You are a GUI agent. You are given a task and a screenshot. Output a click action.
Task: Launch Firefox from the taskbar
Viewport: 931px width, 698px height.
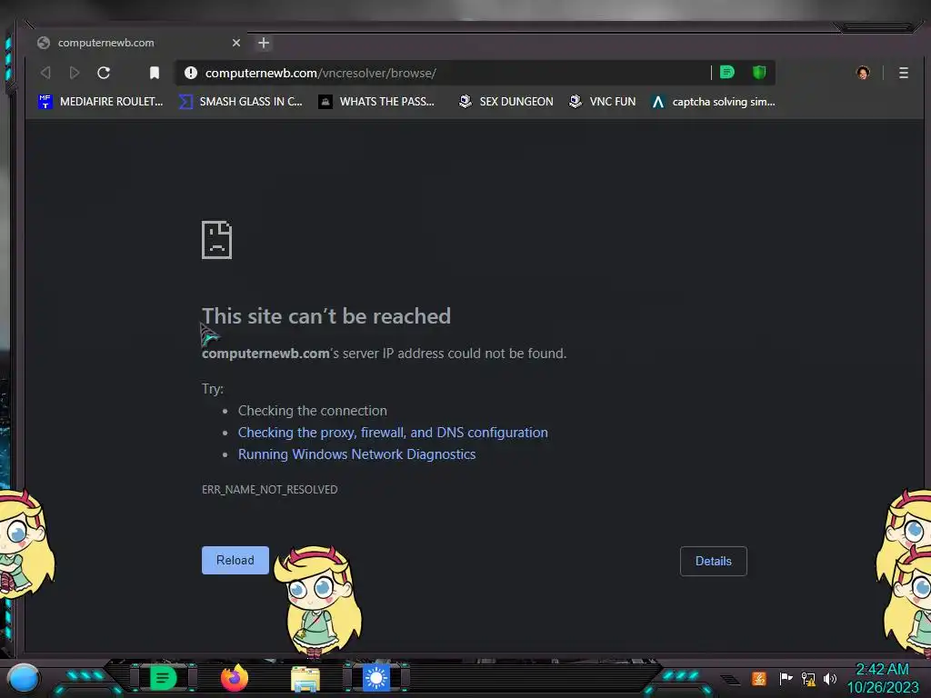235,678
